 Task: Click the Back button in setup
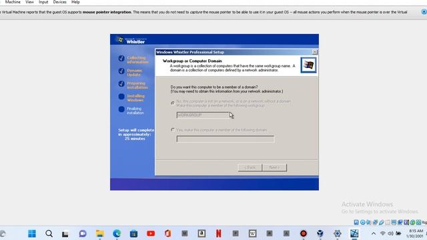(x=250, y=167)
